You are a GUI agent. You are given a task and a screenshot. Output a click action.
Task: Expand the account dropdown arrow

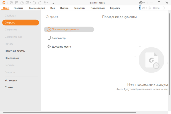(144, 3)
